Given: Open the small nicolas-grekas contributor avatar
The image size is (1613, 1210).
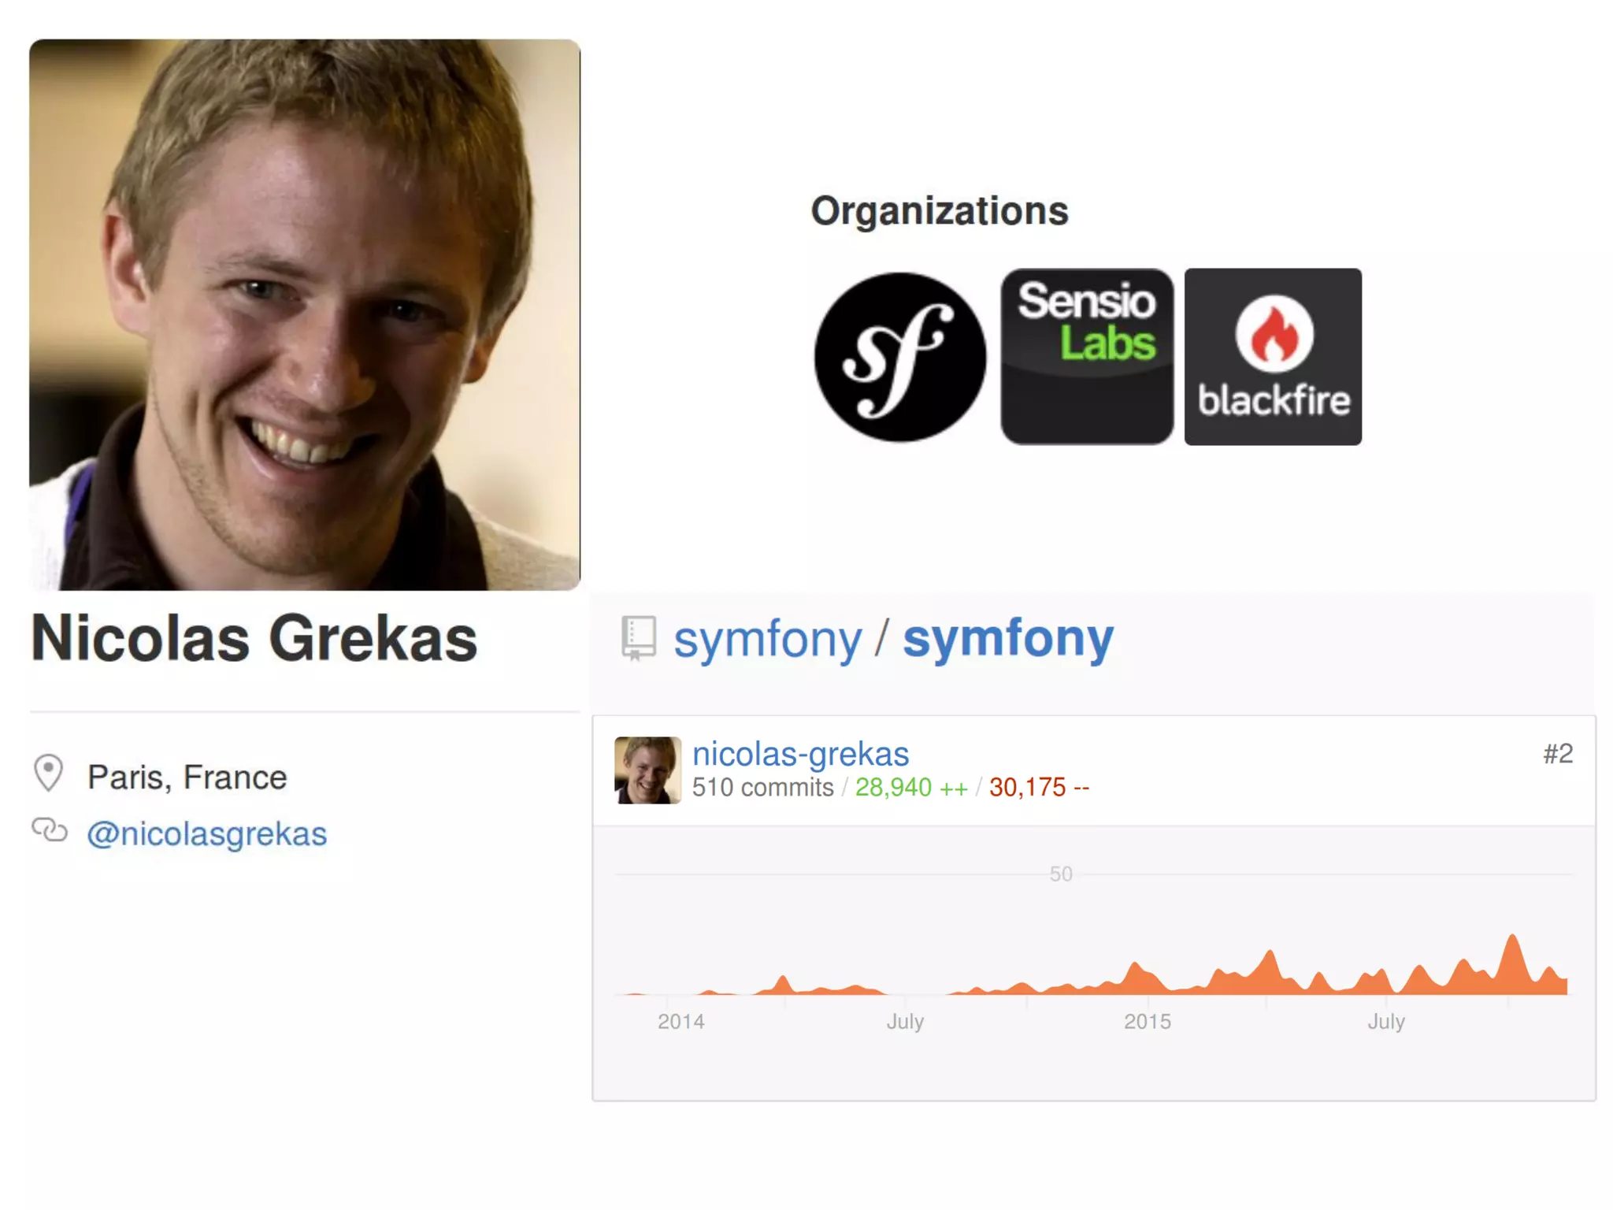Looking at the screenshot, I should [647, 770].
